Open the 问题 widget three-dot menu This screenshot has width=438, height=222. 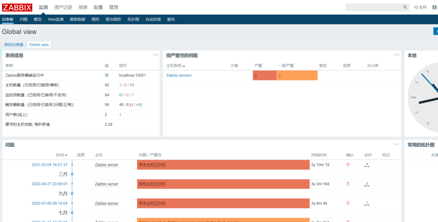(x=397, y=144)
